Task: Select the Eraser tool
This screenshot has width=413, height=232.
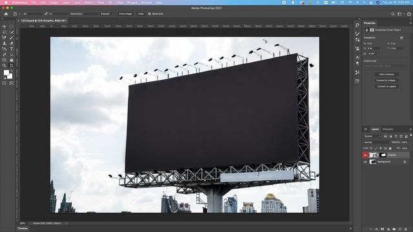Action: [12, 43]
